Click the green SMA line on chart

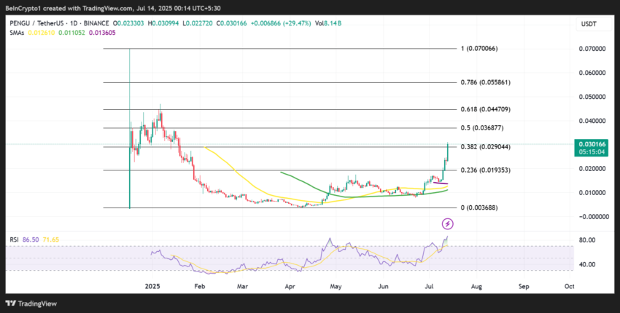(x=306, y=182)
